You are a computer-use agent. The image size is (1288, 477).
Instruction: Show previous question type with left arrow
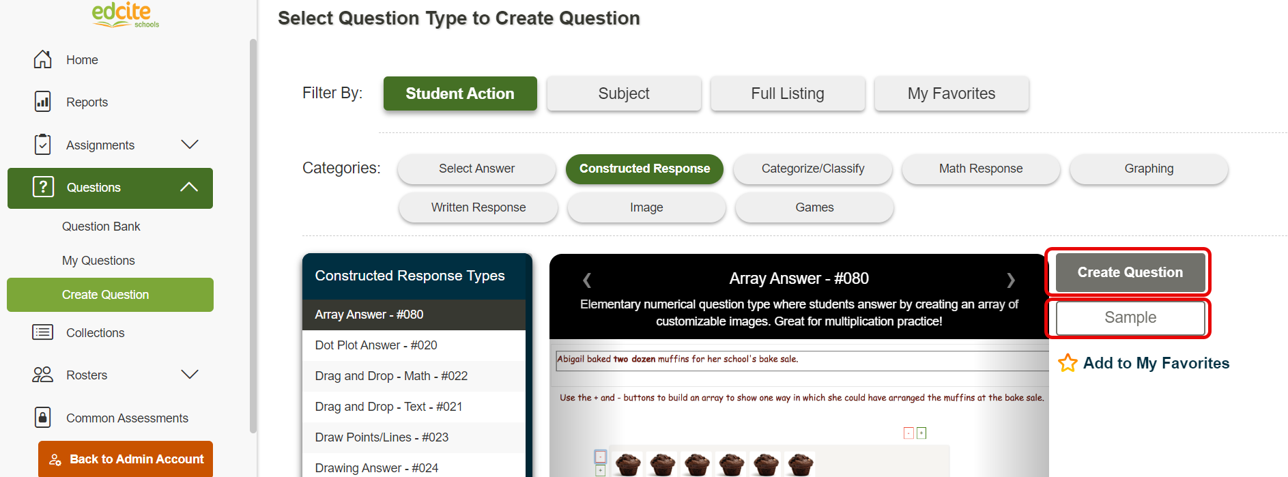[587, 280]
